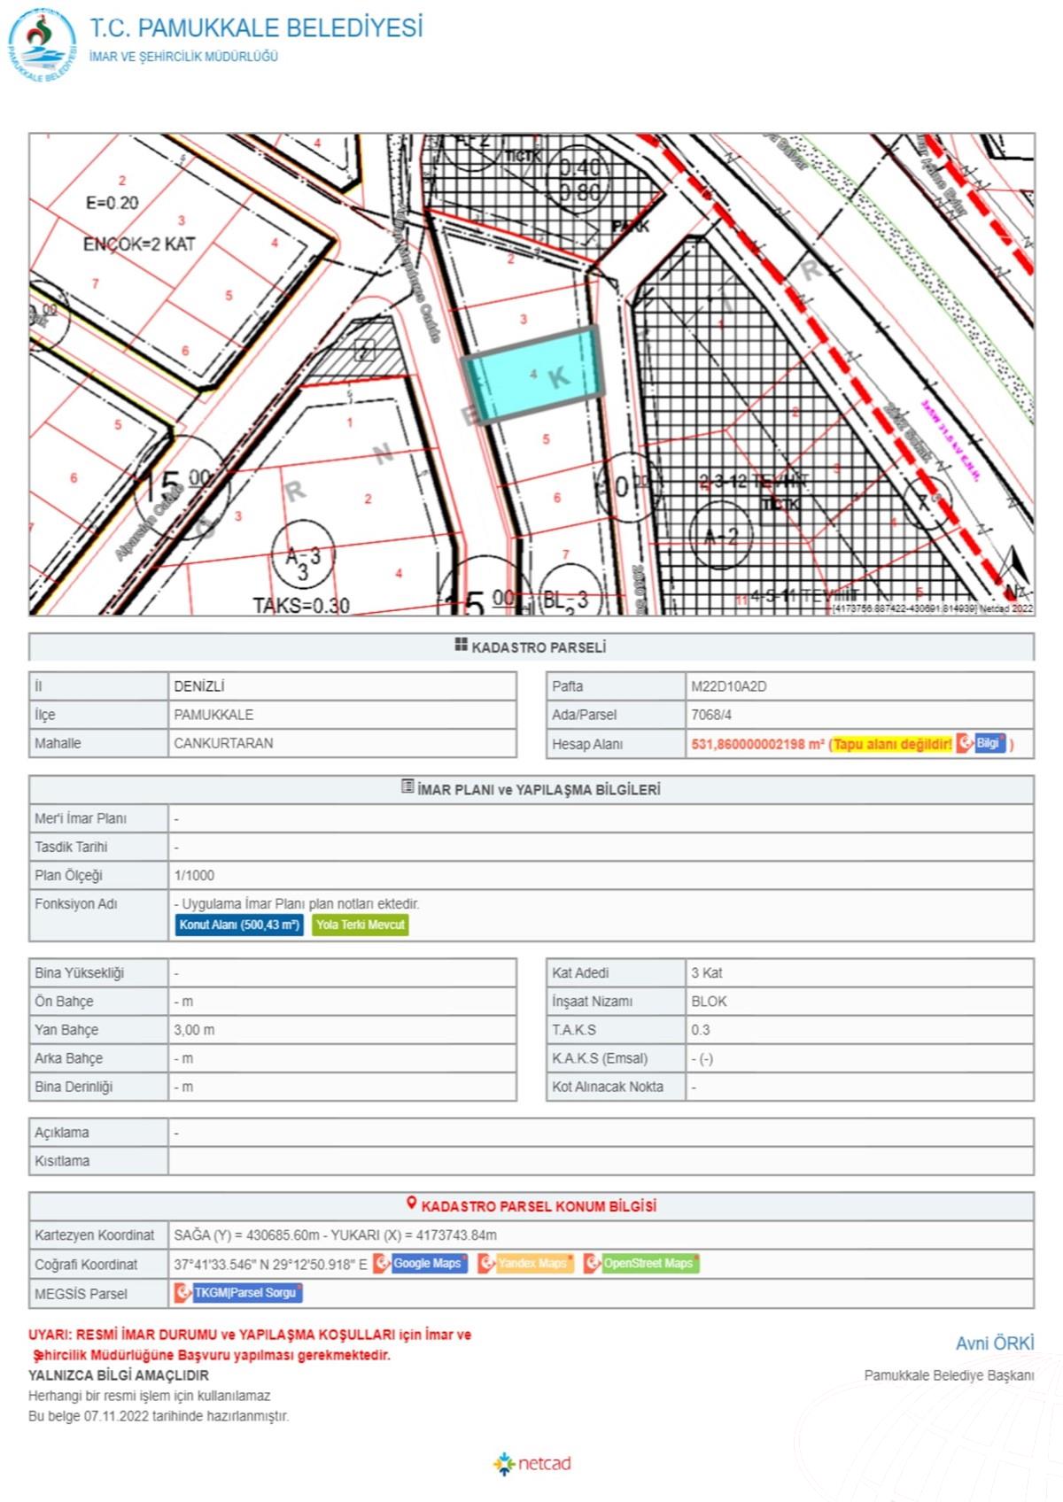
Task: Select the İnşaat Nizamı value BLOK
Action: [x=709, y=1002]
